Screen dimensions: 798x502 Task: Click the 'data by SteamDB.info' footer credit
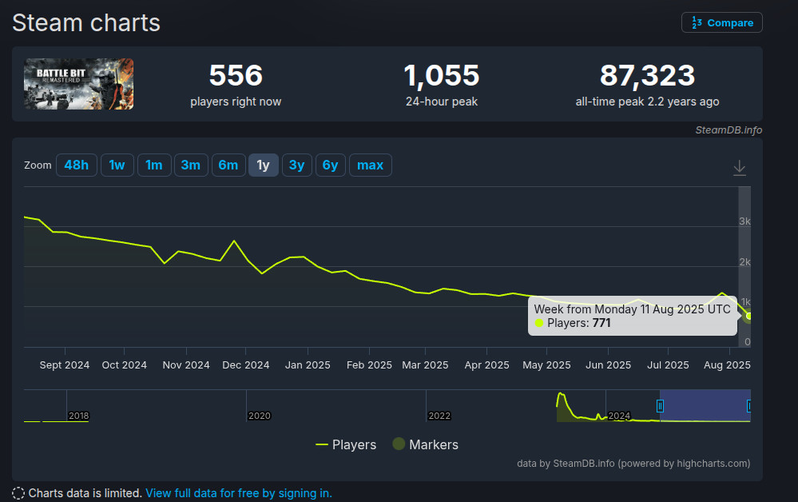(x=633, y=464)
